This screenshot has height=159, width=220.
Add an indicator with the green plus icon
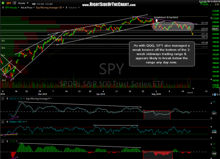[x=3, y=3]
